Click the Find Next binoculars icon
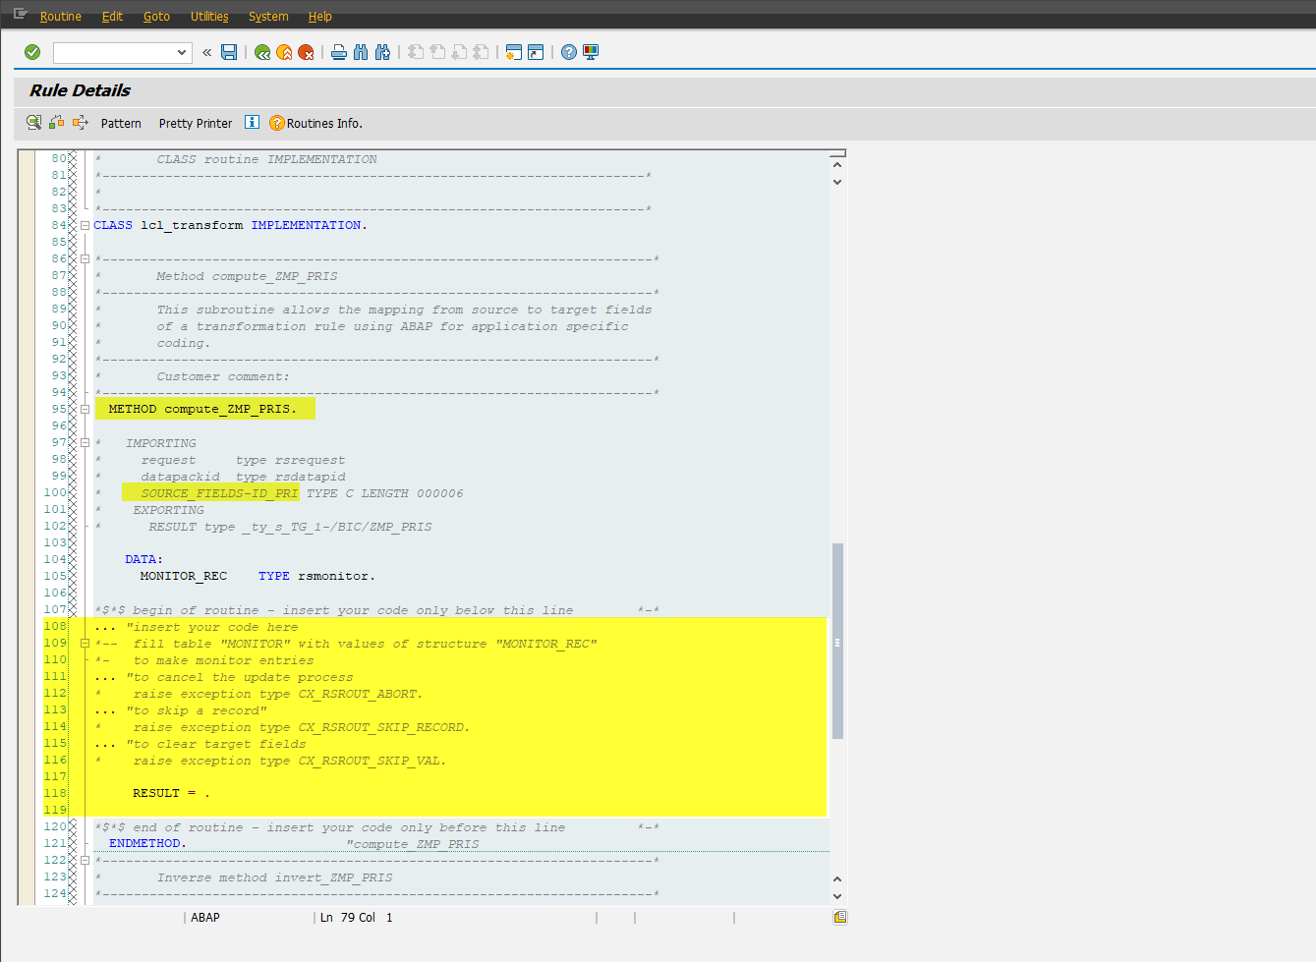1316x962 pixels. click(381, 52)
